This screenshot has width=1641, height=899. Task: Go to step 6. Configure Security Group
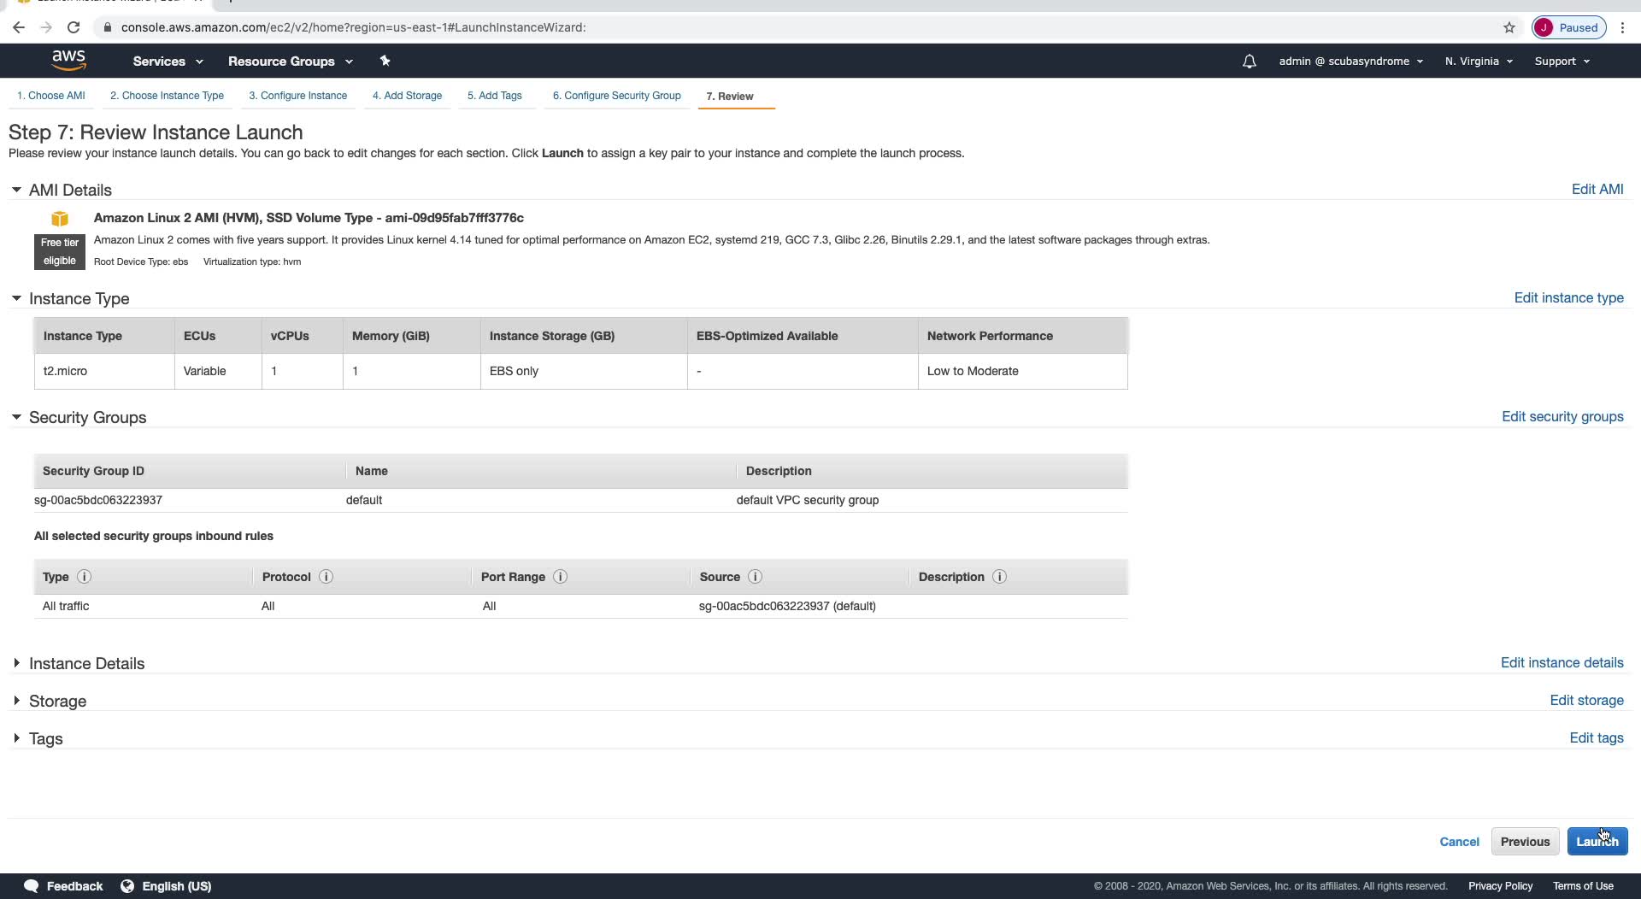[616, 96]
